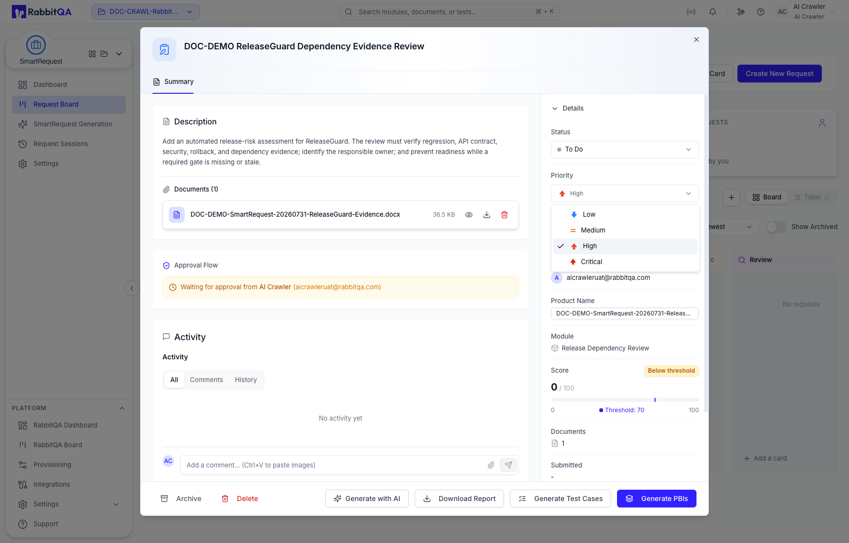This screenshot has width=849, height=543.
Task: Click the grid view icon beside SmartRequest
Action: tap(92, 54)
